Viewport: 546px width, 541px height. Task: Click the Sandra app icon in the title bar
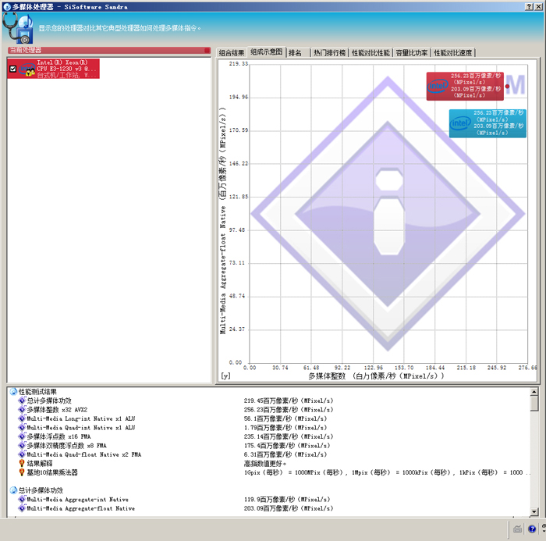point(6,6)
